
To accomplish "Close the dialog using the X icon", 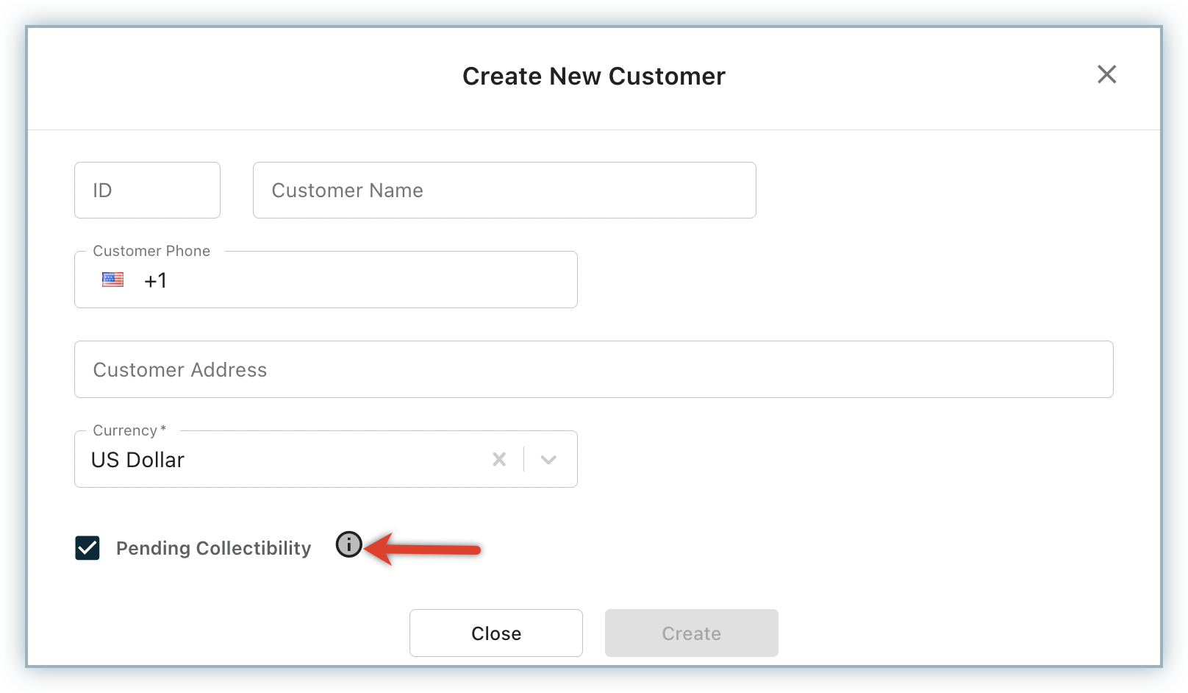I will point(1106,74).
